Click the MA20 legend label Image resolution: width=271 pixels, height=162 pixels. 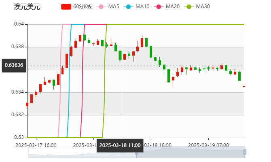[x=172, y=6]
